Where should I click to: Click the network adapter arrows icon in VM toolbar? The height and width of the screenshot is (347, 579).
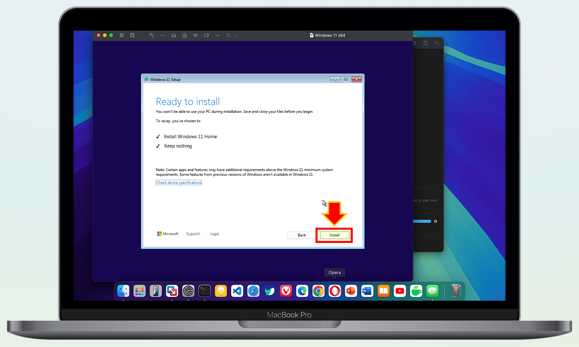click(x=163, y=35)
